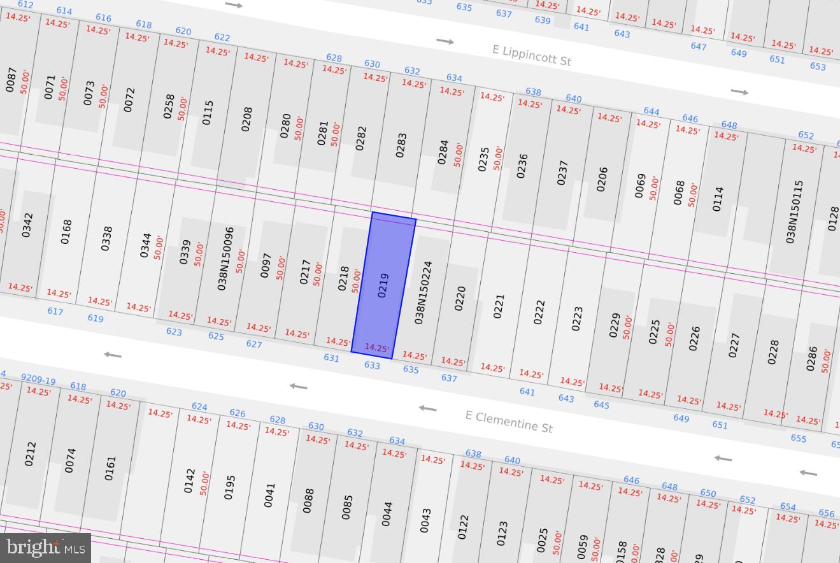Screen dimensions: 840x563
Task: Select parcel 0044 south of Clementine St
Action: click(x=387, y=513)
